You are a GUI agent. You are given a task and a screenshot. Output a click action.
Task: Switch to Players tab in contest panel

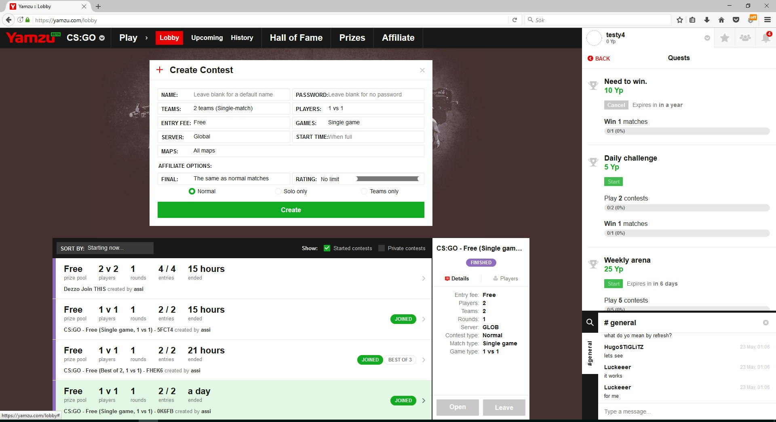505,278
